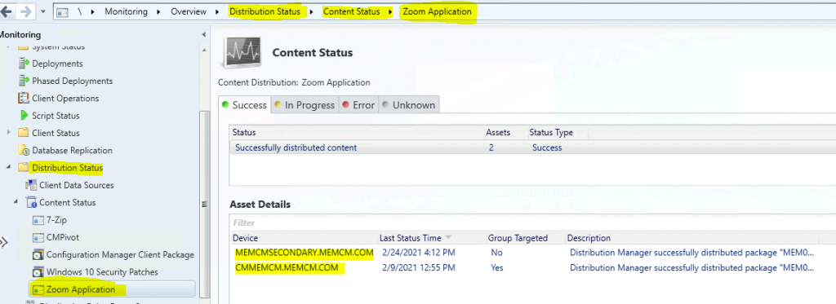836x304 pixels.
Task: Click the Content Status monitor header icon
Action: [243, 52]
